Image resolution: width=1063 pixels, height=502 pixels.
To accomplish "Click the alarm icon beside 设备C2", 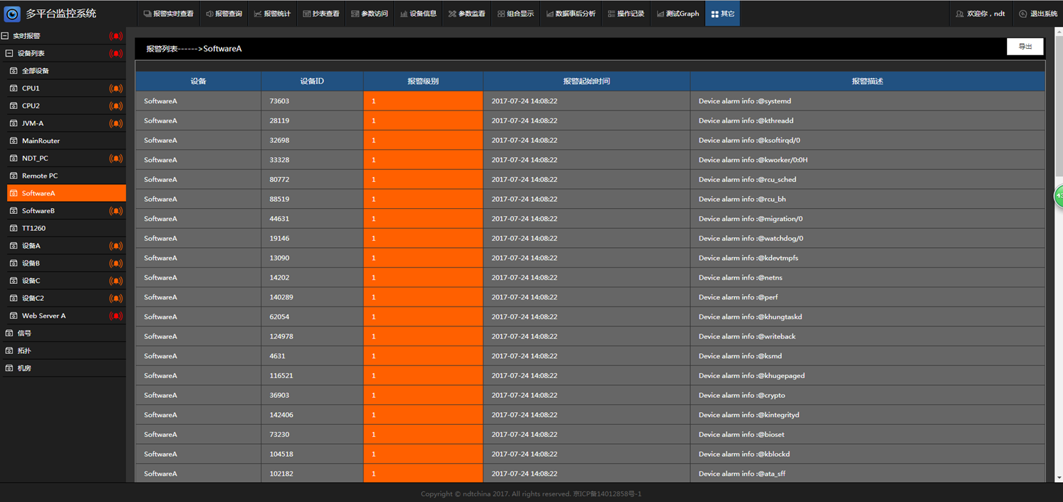I will [x=116, y=298].
